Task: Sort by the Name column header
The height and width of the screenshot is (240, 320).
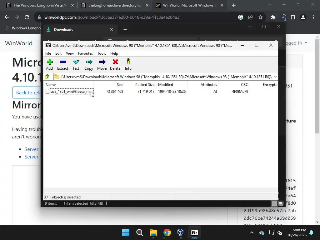Action: [x=51, y=84]
